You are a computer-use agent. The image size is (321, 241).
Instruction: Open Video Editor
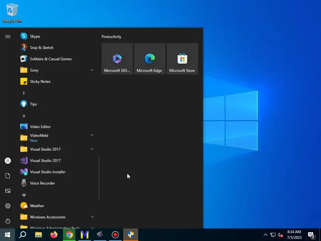(x=57, y=126)
